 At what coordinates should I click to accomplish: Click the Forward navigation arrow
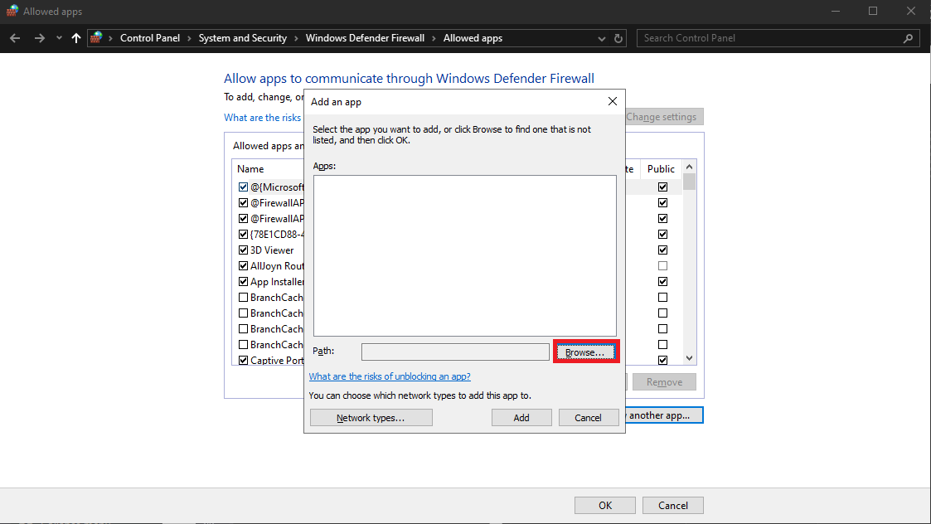click(x=39, y=37)
